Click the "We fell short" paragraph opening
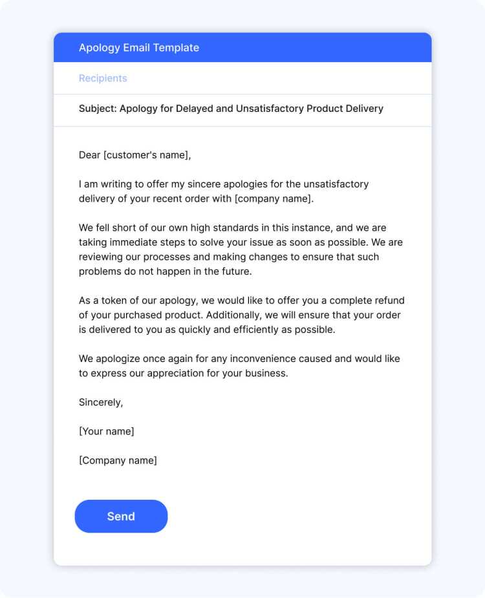 110,228
